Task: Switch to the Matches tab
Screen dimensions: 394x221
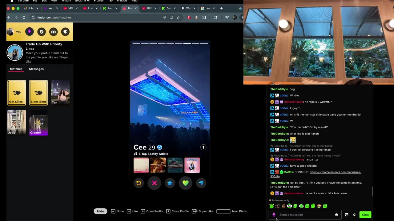Action: point(16,69)
